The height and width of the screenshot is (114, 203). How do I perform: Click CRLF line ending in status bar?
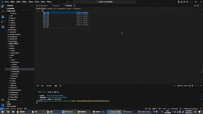[164, 109]
